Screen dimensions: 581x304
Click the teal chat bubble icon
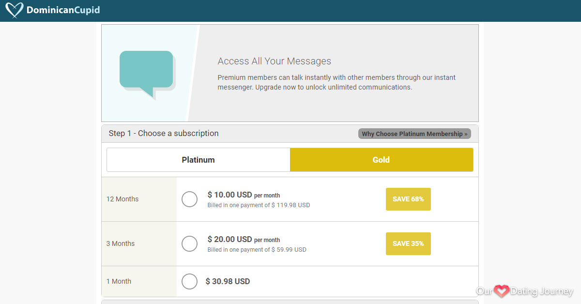coord(147,75)
